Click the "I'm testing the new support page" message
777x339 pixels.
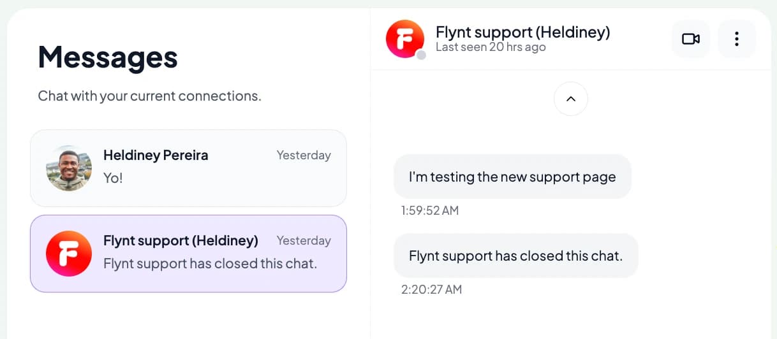(x=512, y=177)
